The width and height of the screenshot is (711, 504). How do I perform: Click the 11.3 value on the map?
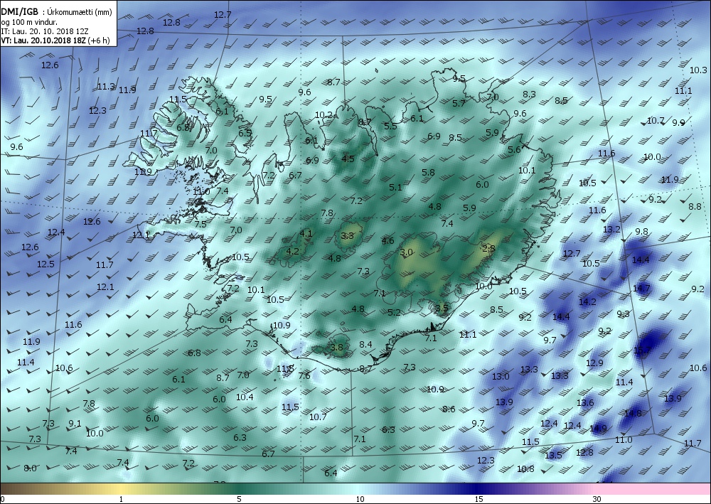[106, 86]
